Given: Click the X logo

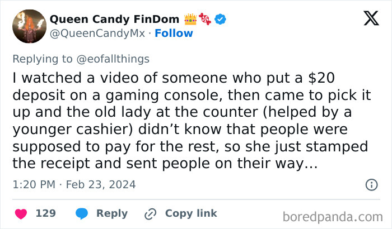Looking at the screenshot, I should pyautogui.click(x=371, y=19).
